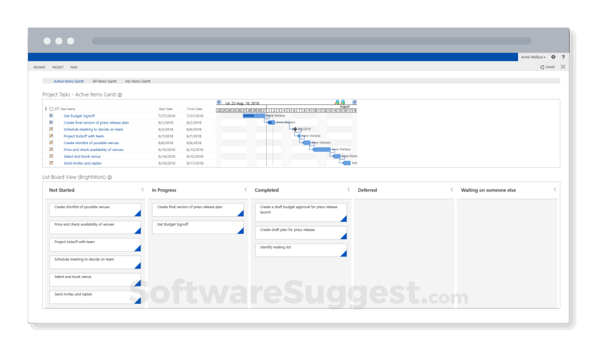The image size is (597, 353).
Task: Switch to All Items Gantt tab
Action: [x=104, y=81]
